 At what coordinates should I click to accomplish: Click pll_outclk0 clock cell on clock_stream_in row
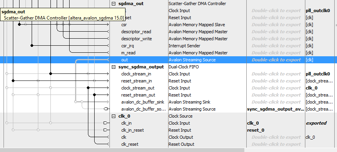tap(318, 74)
